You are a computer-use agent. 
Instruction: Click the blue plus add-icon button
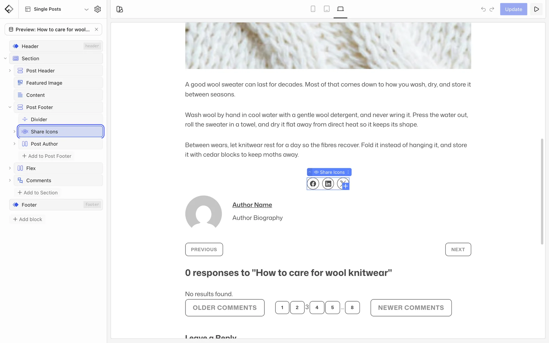click(x=346, y=186)
